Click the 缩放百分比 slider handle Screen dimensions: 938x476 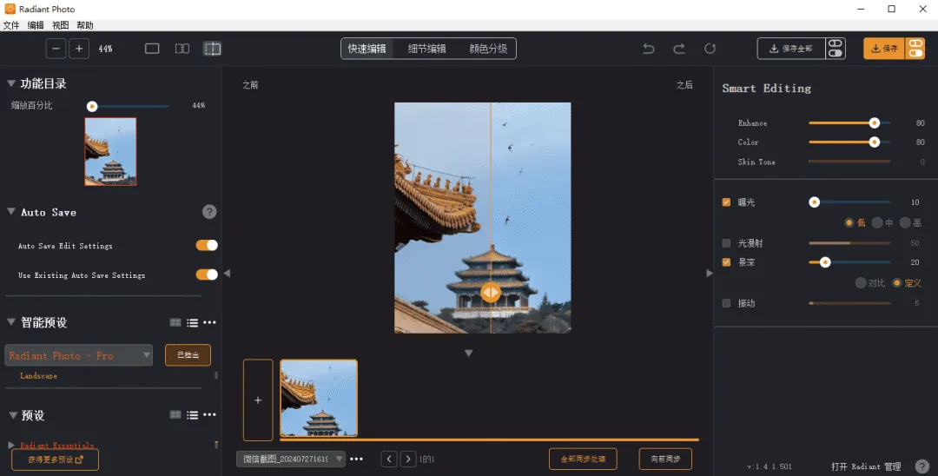tap(91, 107)
